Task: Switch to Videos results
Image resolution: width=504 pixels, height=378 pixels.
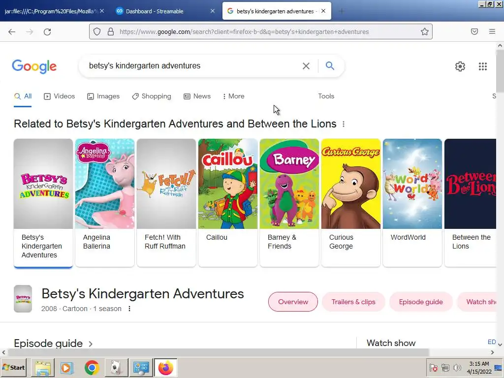Action: 60,96
